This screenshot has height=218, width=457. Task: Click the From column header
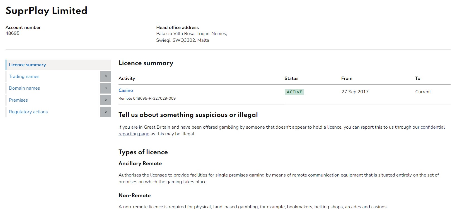click(x=347, y=79)
